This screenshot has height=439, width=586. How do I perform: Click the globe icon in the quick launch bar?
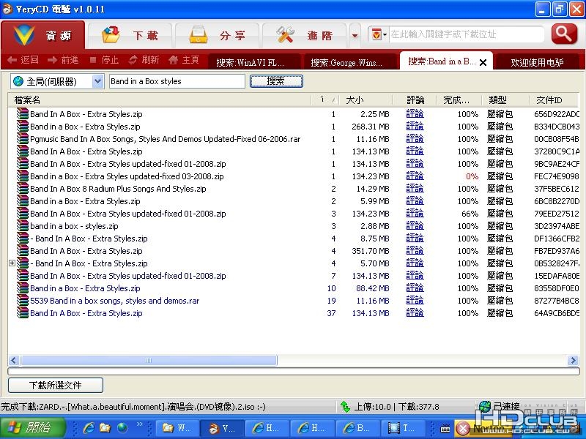[x=122, y=428]
